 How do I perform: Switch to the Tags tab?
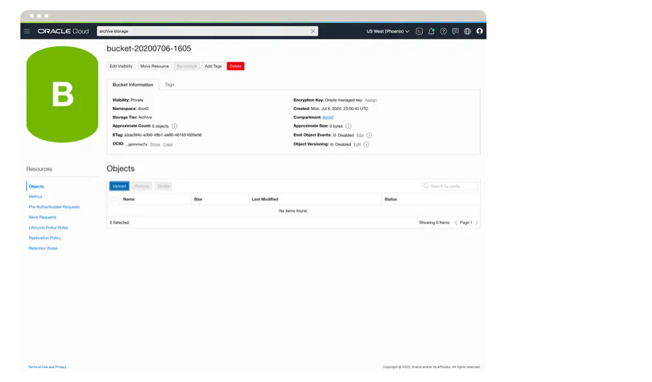169,85
